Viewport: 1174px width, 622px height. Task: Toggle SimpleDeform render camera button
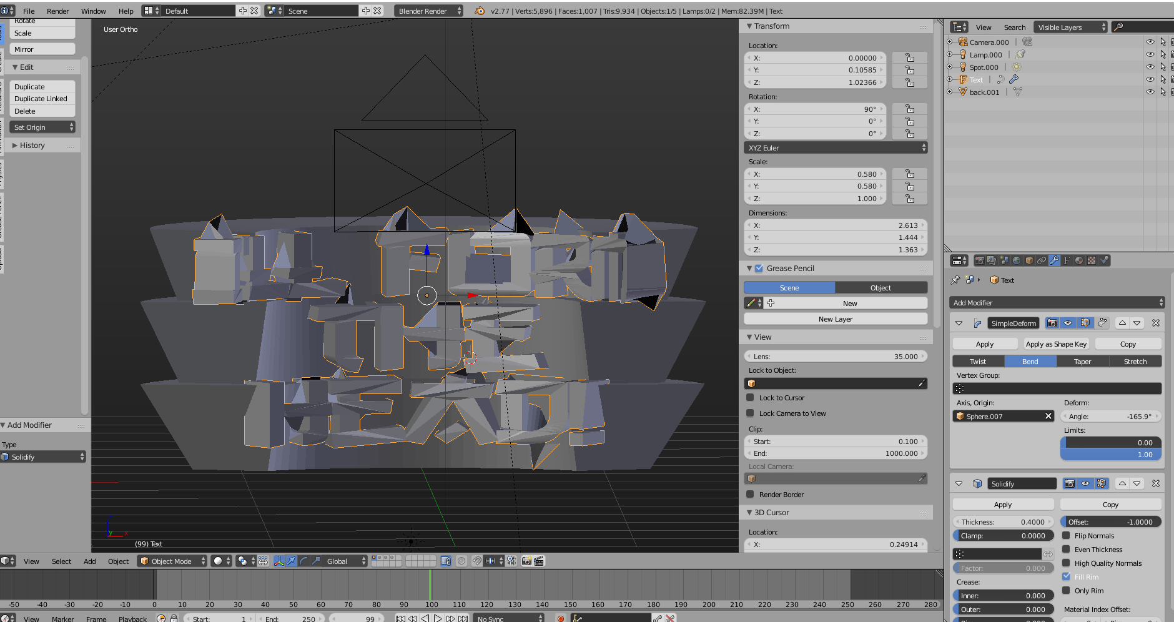tap(1052, 323)
